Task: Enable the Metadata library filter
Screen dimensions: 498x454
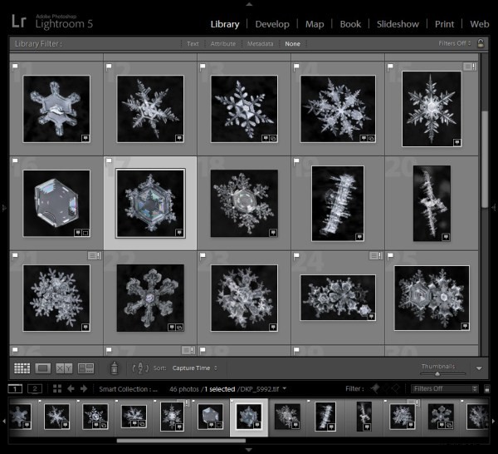Action: coord(260,44)
